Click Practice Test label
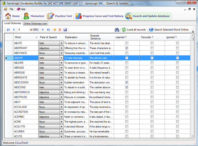Screen dimensions: 198x146 (63, 16)
